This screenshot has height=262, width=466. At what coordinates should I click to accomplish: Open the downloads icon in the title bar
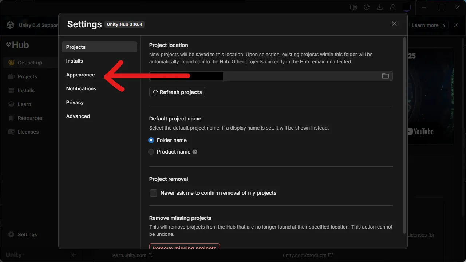(380, 7)
